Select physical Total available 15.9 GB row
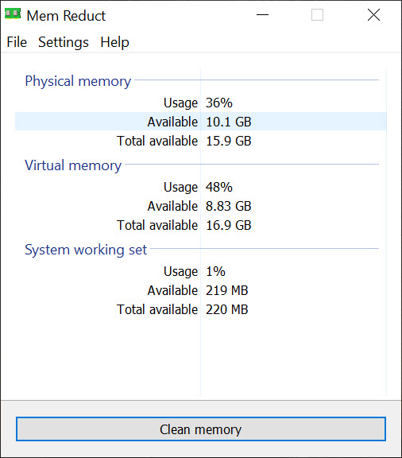 [201, 141]
